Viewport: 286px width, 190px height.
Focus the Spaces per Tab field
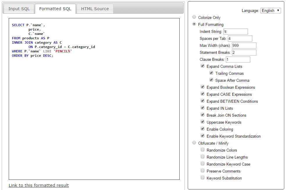tap(240, 38)
